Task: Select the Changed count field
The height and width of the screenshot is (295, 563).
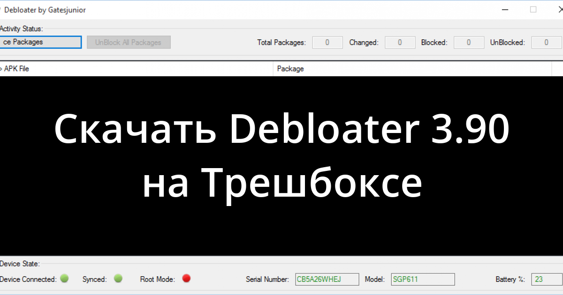Action: [x=400, y=43]
